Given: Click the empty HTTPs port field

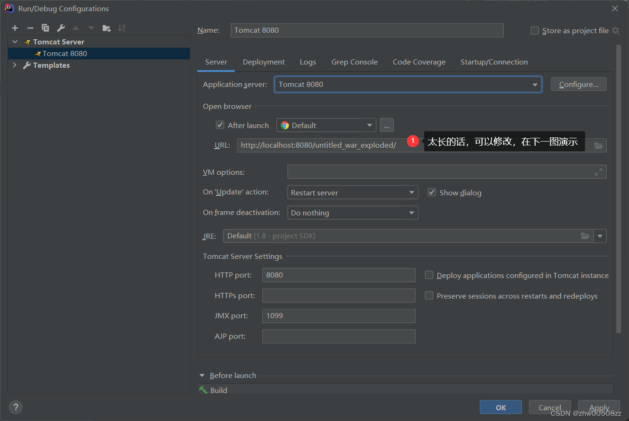Looking at the screenshot, I should pos(339,296).
